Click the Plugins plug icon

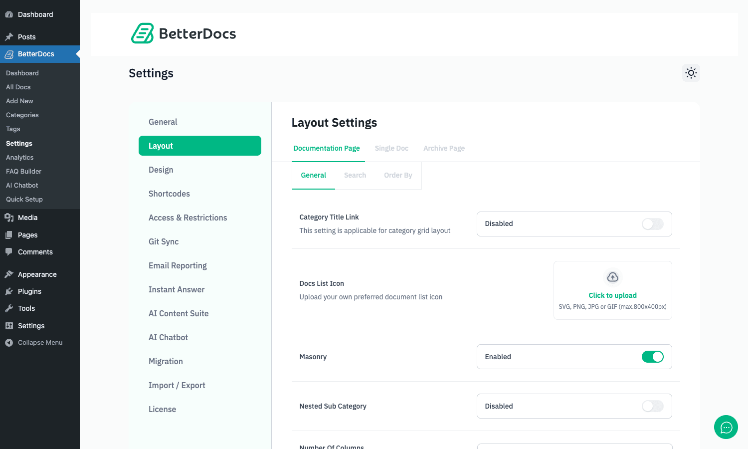click(x=9, y=291)
